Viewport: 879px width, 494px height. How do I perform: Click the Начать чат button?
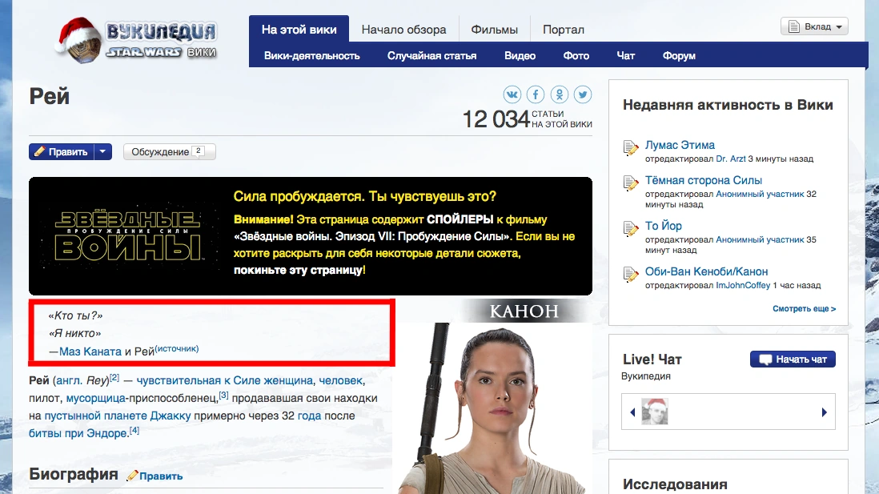tap(793, 359)
